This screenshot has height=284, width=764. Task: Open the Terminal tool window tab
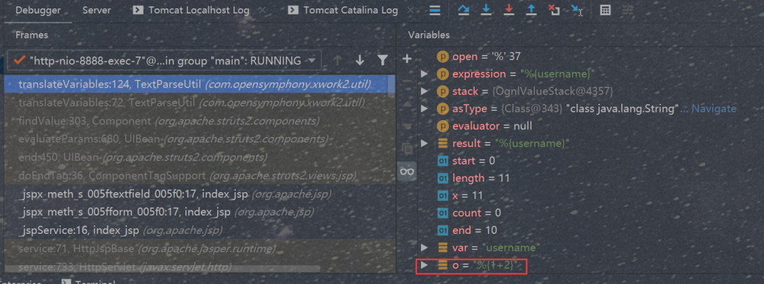coord(88,283)
